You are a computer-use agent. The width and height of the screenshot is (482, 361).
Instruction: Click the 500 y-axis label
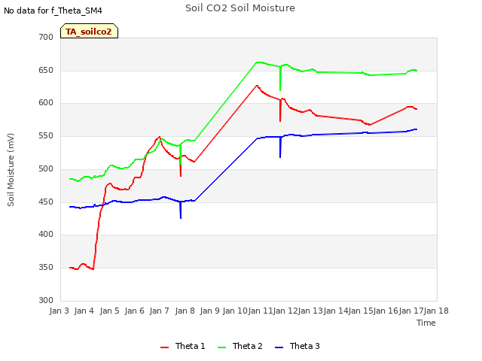46,168
